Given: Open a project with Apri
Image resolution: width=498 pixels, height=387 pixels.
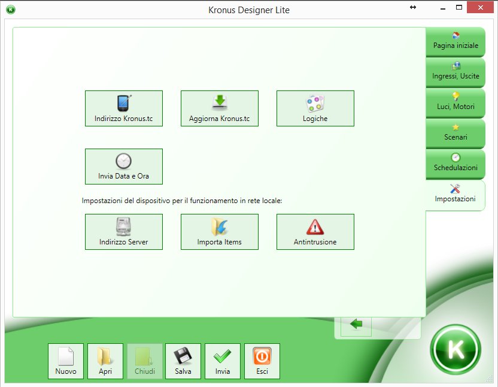Looking at the screenshot, I should click(105, 361).
